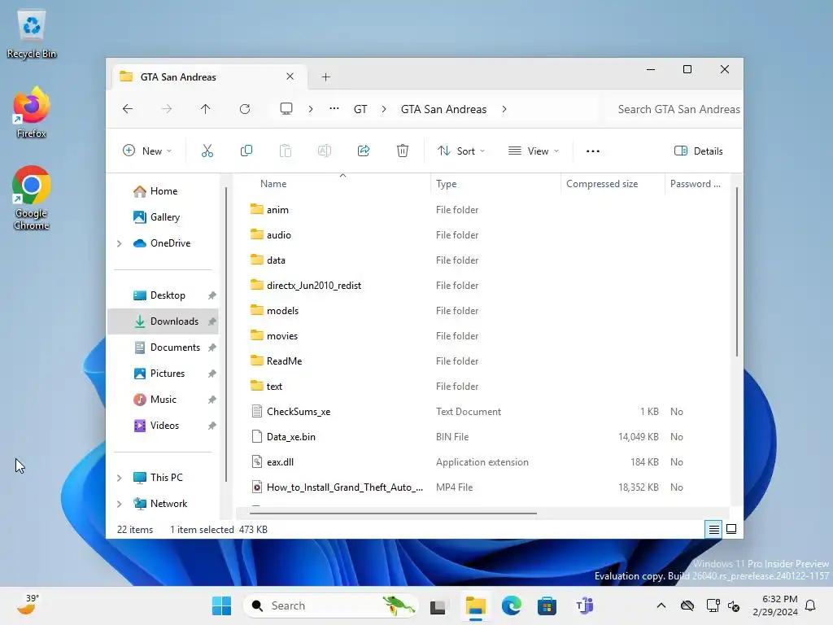Open Home in navigation pane

[x=164, y=191]
